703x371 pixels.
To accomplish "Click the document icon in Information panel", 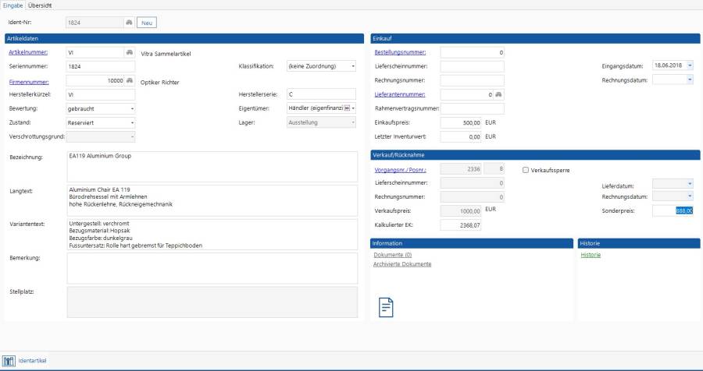I will (386, 307).
